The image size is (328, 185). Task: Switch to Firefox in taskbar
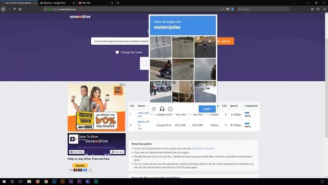tap(37, 181)
